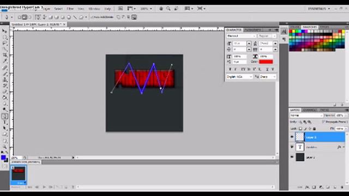
Task: Select the Path Selection tool
Action: 5,128
